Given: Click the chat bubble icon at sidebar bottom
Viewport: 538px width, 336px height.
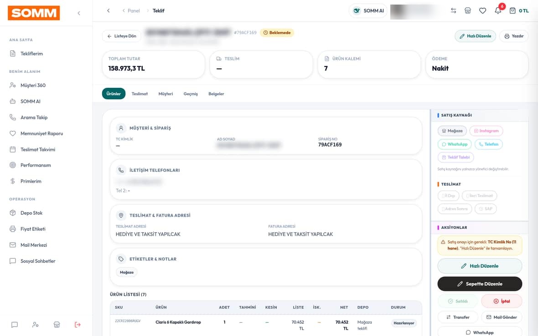Looking at the screenshot, I should [15, 325].
